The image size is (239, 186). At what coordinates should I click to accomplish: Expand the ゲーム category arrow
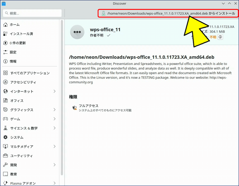click(54, 119)
